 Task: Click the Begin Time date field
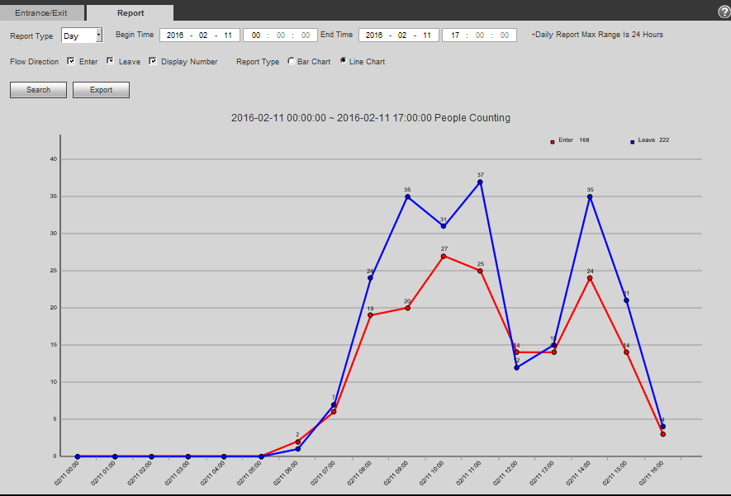point(199,35)
